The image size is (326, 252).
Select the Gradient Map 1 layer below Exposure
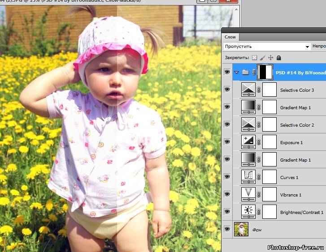click(x=295, y=160)
